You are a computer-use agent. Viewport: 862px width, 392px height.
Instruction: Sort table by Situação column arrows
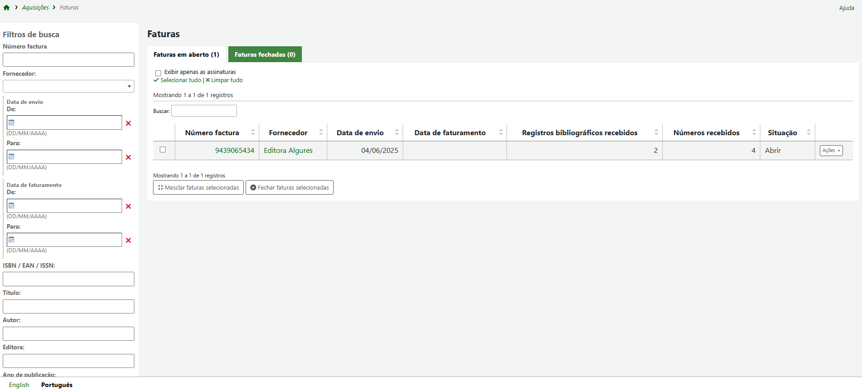(809, 132)
